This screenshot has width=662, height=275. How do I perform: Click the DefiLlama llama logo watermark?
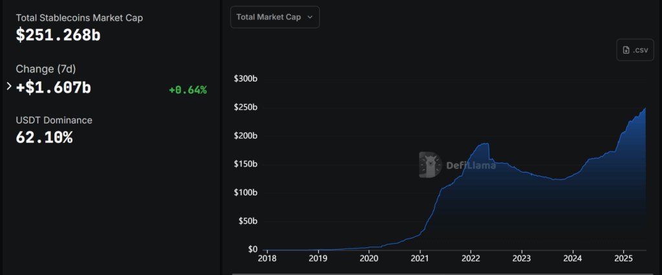click(430, 165)
